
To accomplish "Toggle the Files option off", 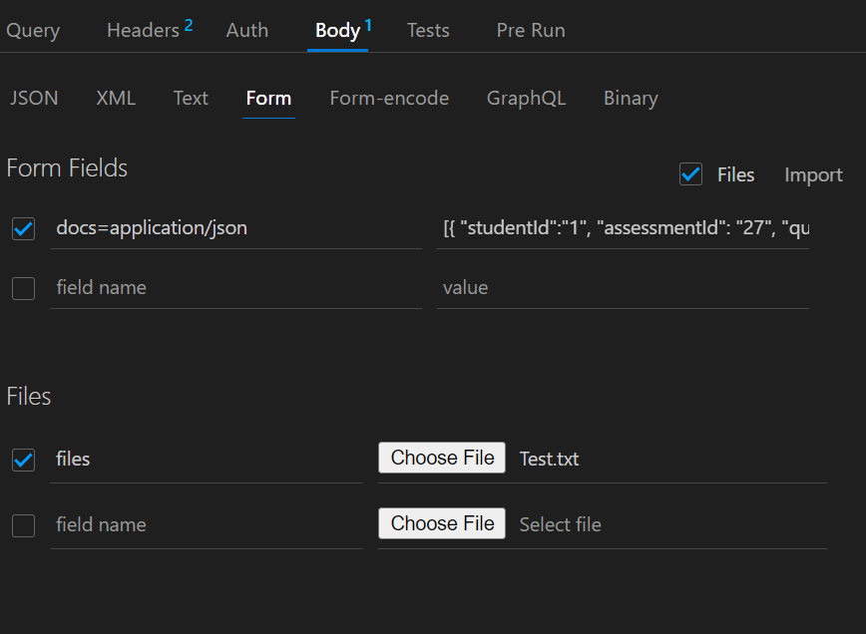I will 690,173.
